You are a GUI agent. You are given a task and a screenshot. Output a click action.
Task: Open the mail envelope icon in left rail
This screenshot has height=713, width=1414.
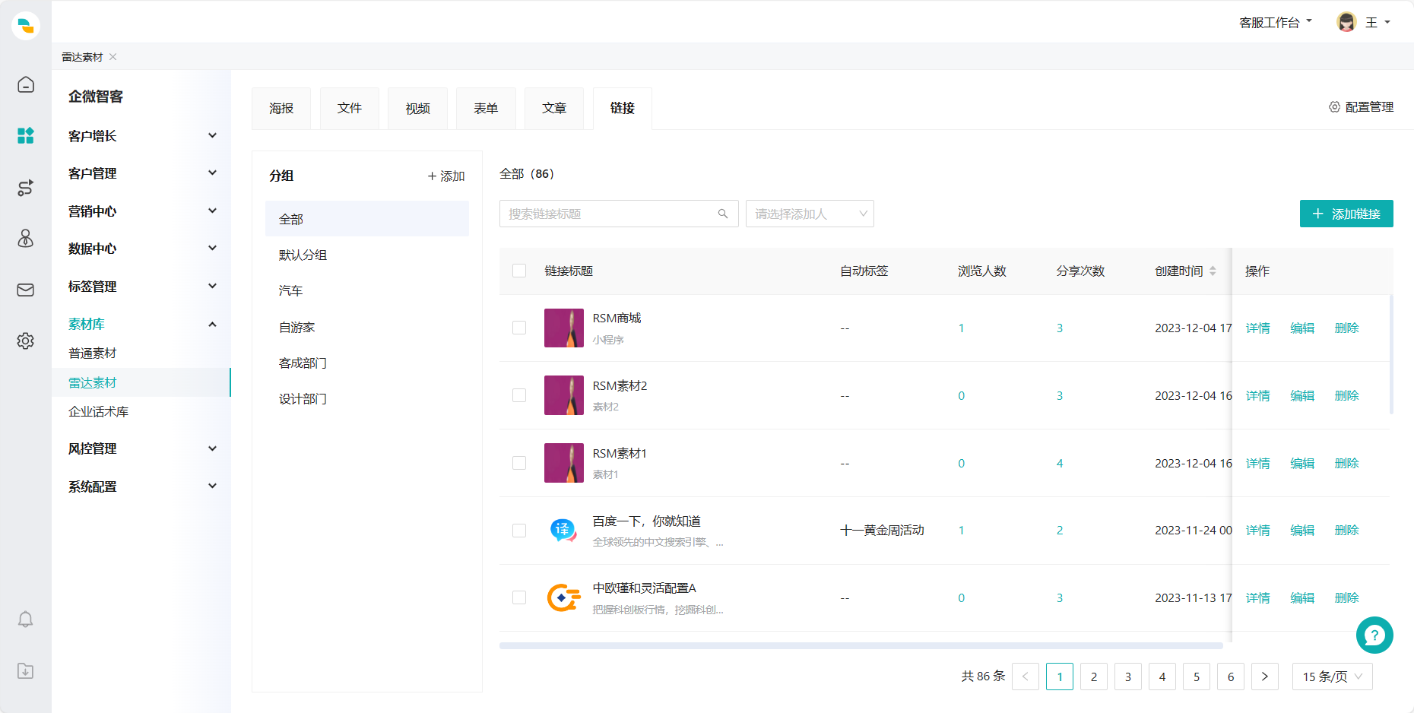(x=26, y=290)
